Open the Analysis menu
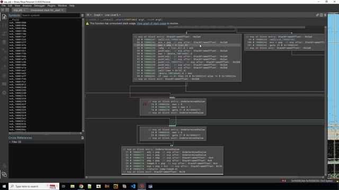Screen dimensions: 339x190 (x=27, y=6)
